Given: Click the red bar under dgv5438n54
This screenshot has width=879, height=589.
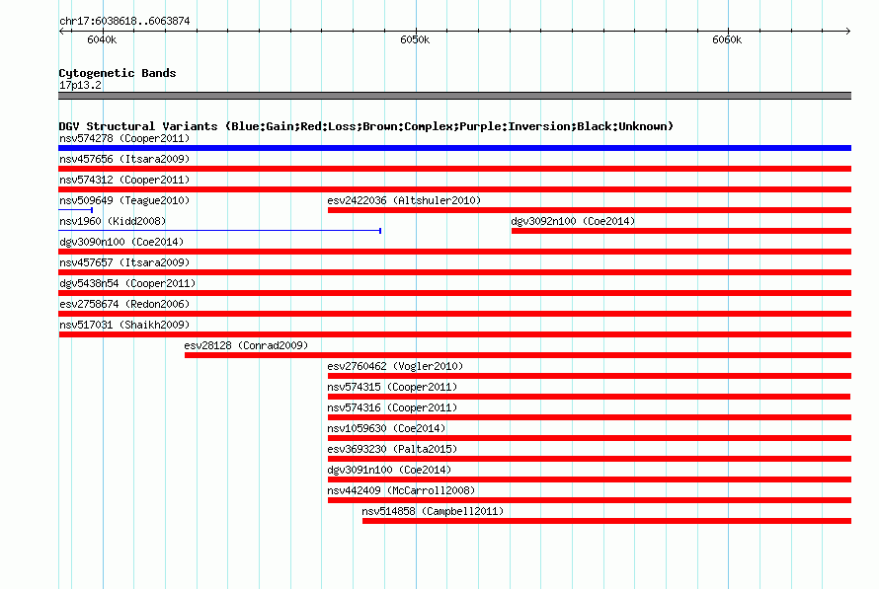Looking at the screenshot, I should [x=454, y=293].
